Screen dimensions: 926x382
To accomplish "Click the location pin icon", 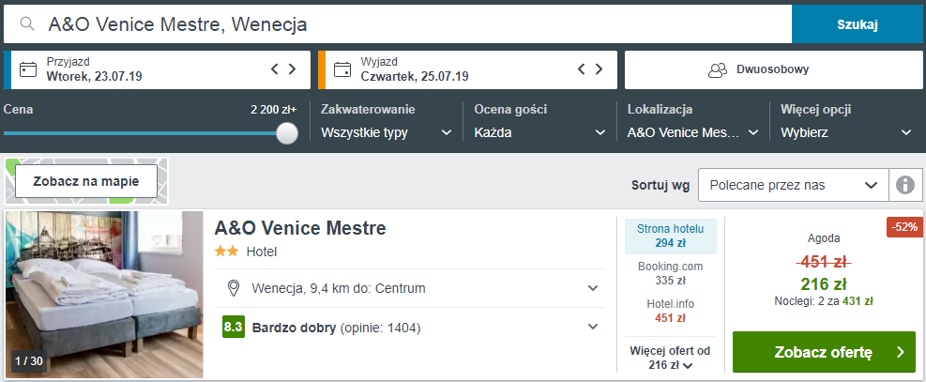I will [234, 289].
